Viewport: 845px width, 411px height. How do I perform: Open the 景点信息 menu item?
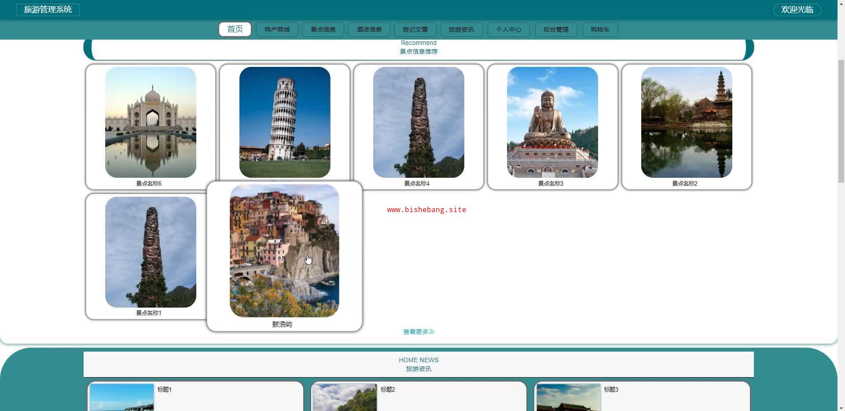(323, 29)
